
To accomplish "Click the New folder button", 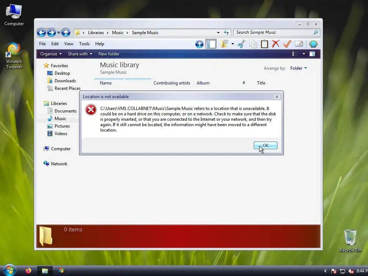I will pos(109,54).
